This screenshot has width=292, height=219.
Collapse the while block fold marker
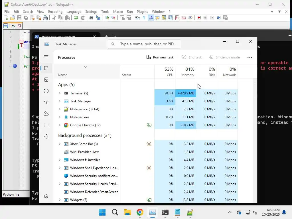[x=21, y=42]
